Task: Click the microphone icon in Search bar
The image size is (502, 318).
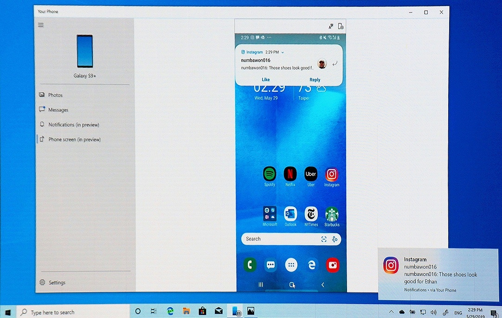Action: click(x=335, y=239)
